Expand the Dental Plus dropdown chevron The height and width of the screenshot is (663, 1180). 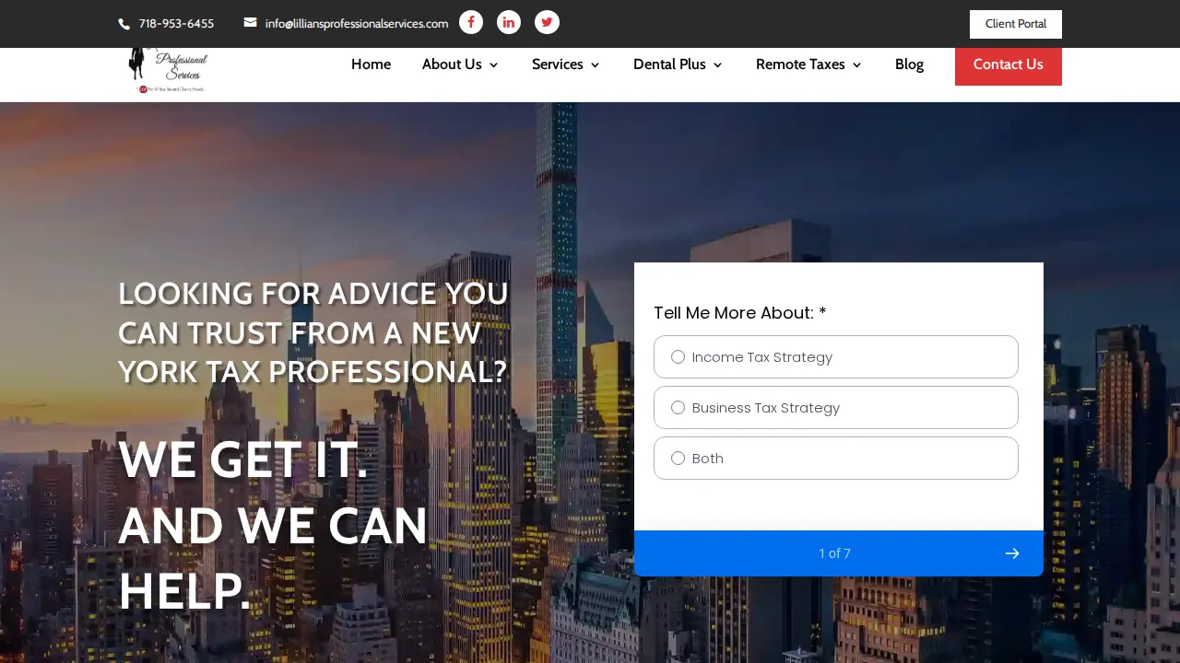click(x=717, y=65)
